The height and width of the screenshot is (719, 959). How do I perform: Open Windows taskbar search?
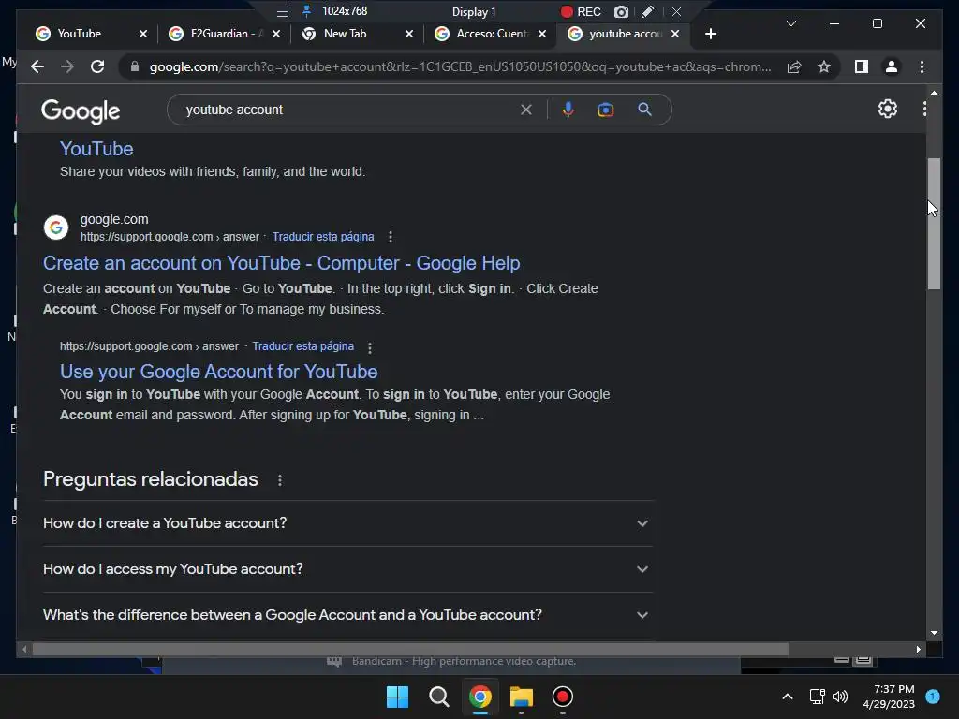pyautogui.click(x=439, y=697)
